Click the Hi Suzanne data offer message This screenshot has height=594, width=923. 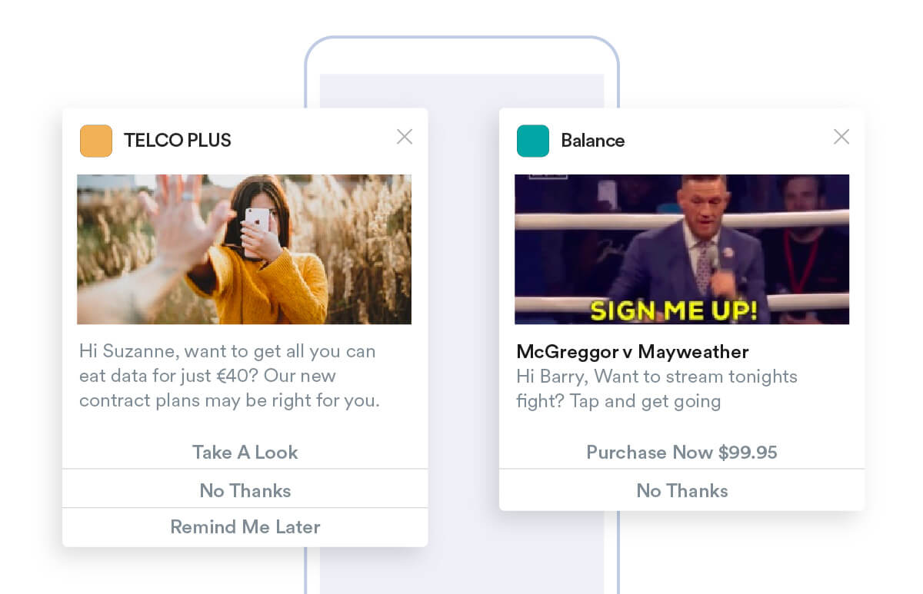(x=229, y=376)
